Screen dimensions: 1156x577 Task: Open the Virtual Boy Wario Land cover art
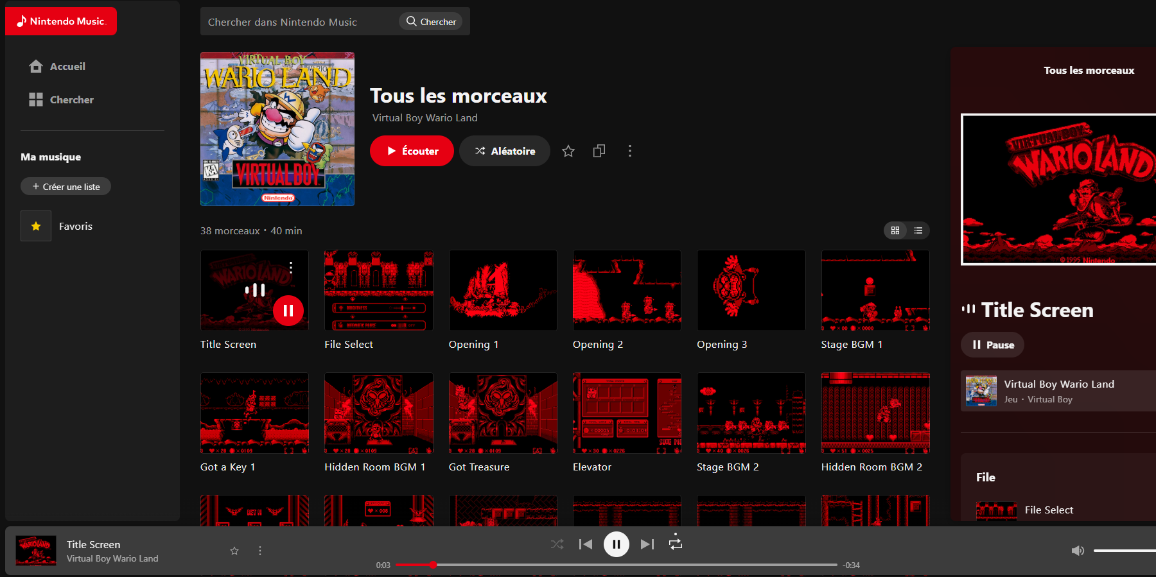coord(277,129)
